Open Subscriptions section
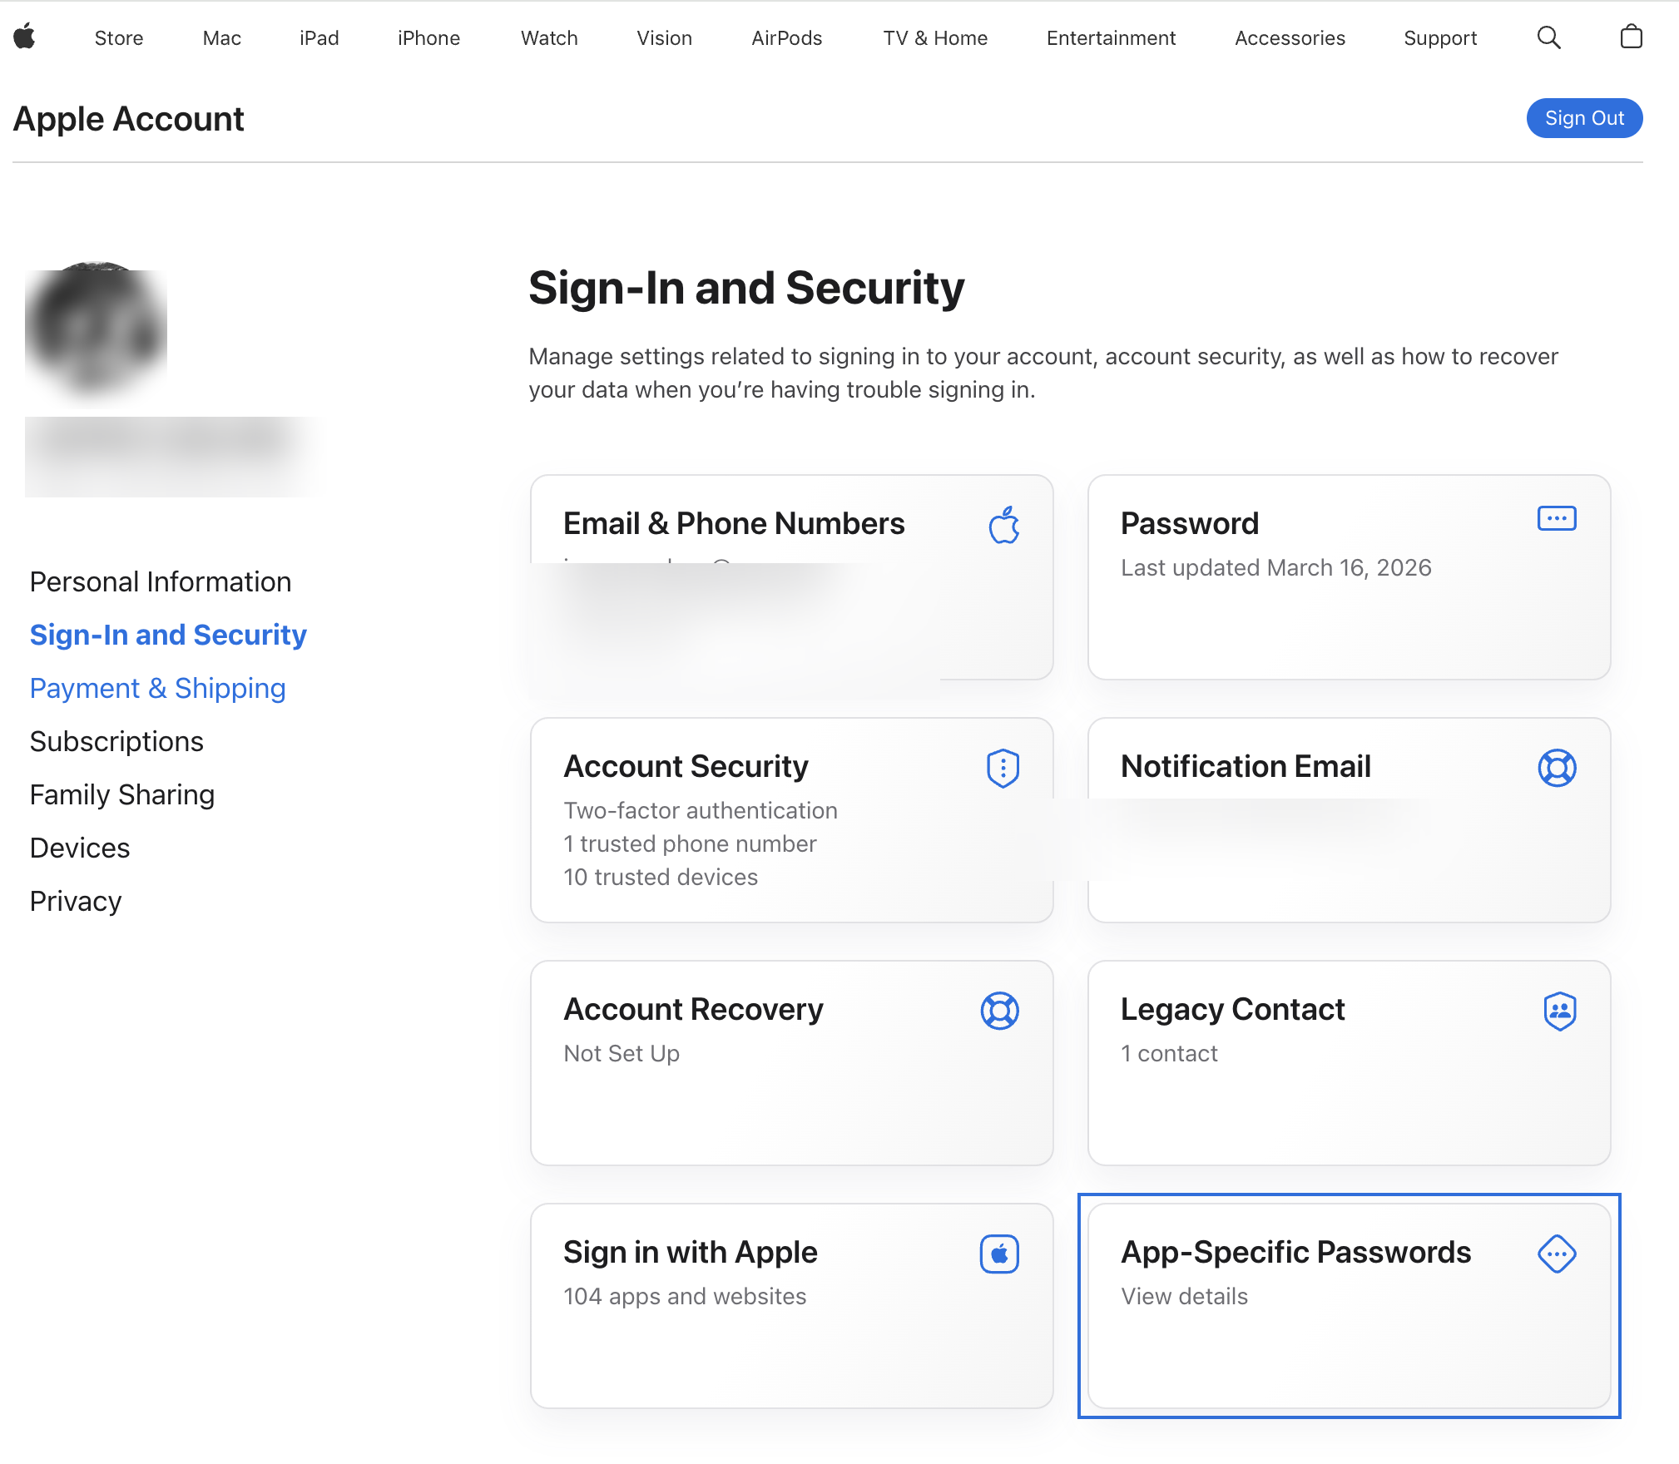Image resolution: width=1679 pixels, height=1464 pixels. pos(116,741)
